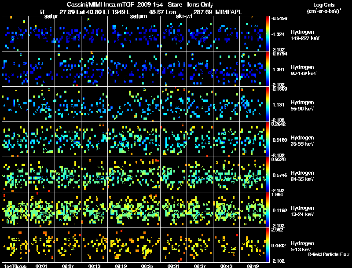Click the color bar for Hydrogen 35-55 keV
Viewport: 352px width, 268px height.
tap(268, 140)
